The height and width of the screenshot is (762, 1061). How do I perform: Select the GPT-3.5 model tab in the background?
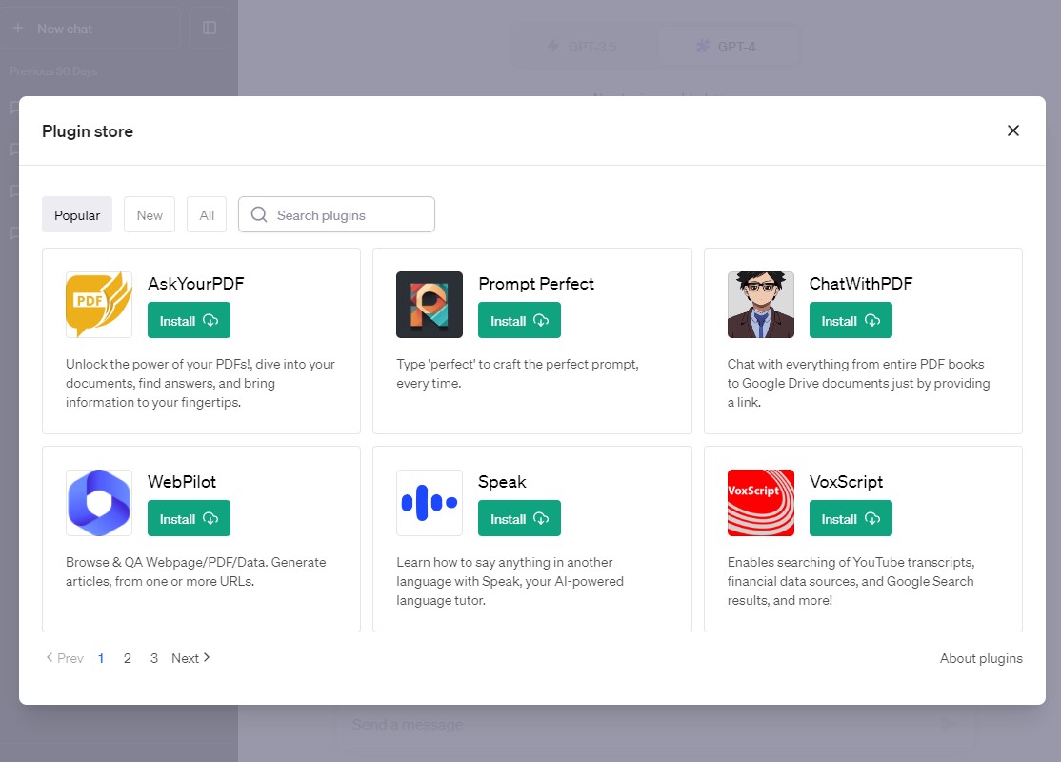(x=583, y=46)
